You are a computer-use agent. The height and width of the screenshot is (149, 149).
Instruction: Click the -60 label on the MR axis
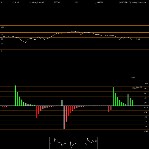pos(145,122)
